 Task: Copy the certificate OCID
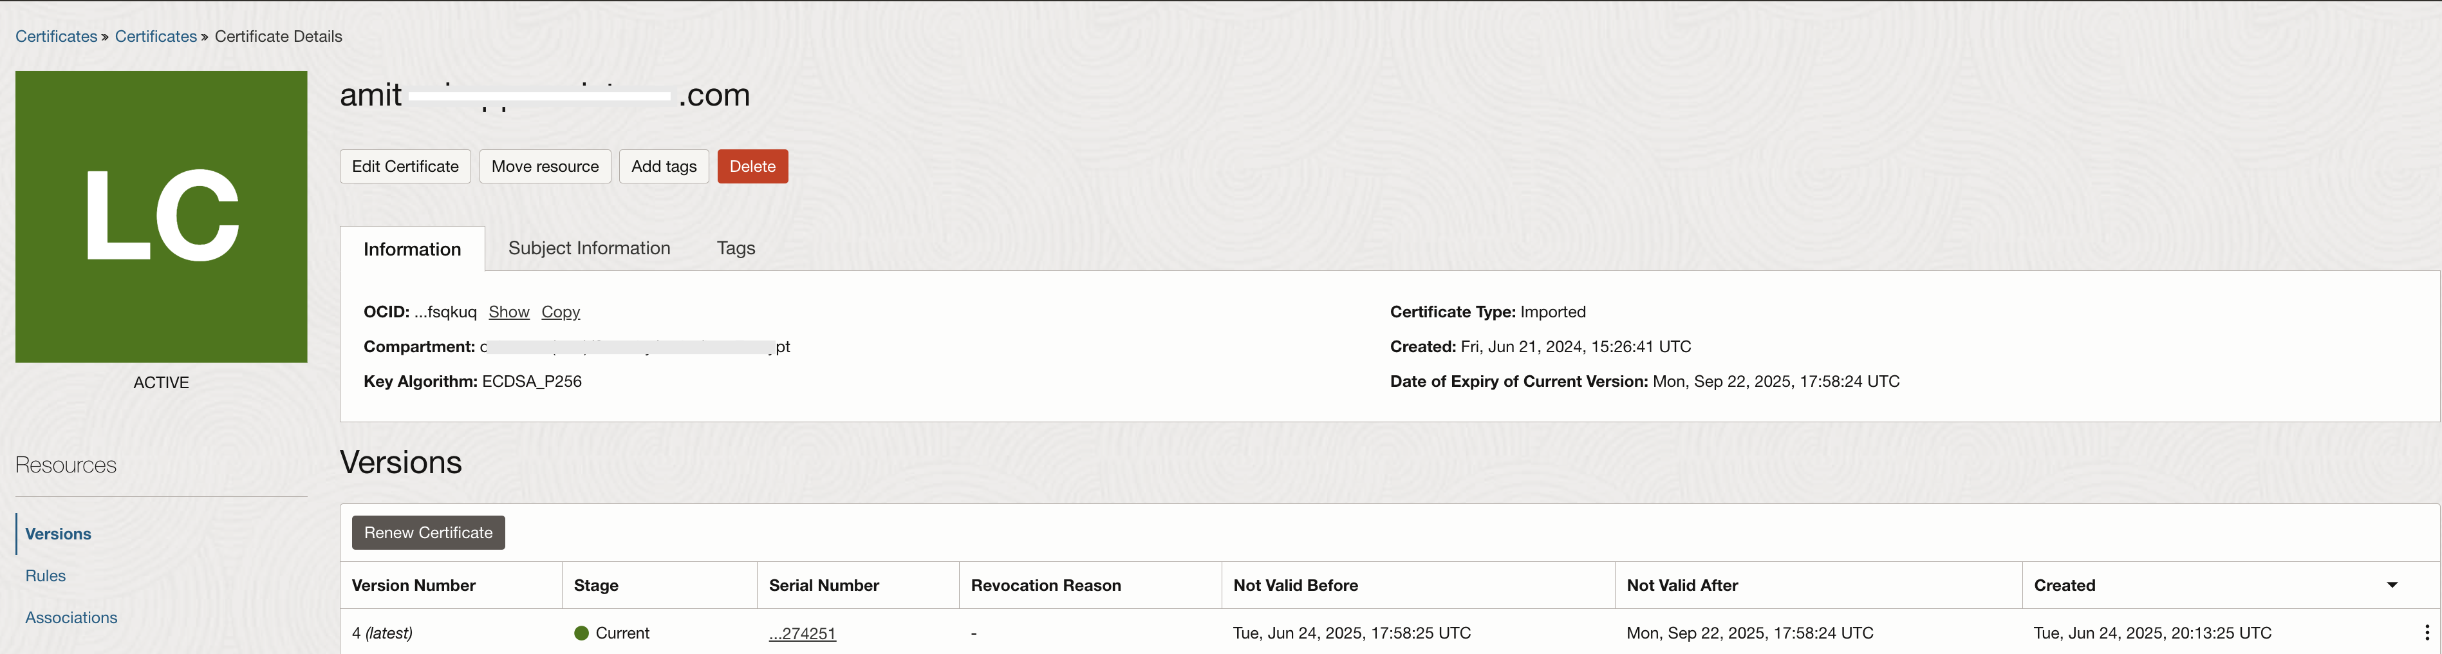click(x=560, y=312)
